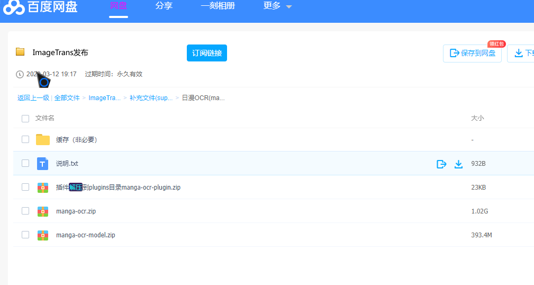This screenshot has width=534, height=285.
Task: Switch to the 分享 tab
Action: pyautogui.click(x=164, y=6)
